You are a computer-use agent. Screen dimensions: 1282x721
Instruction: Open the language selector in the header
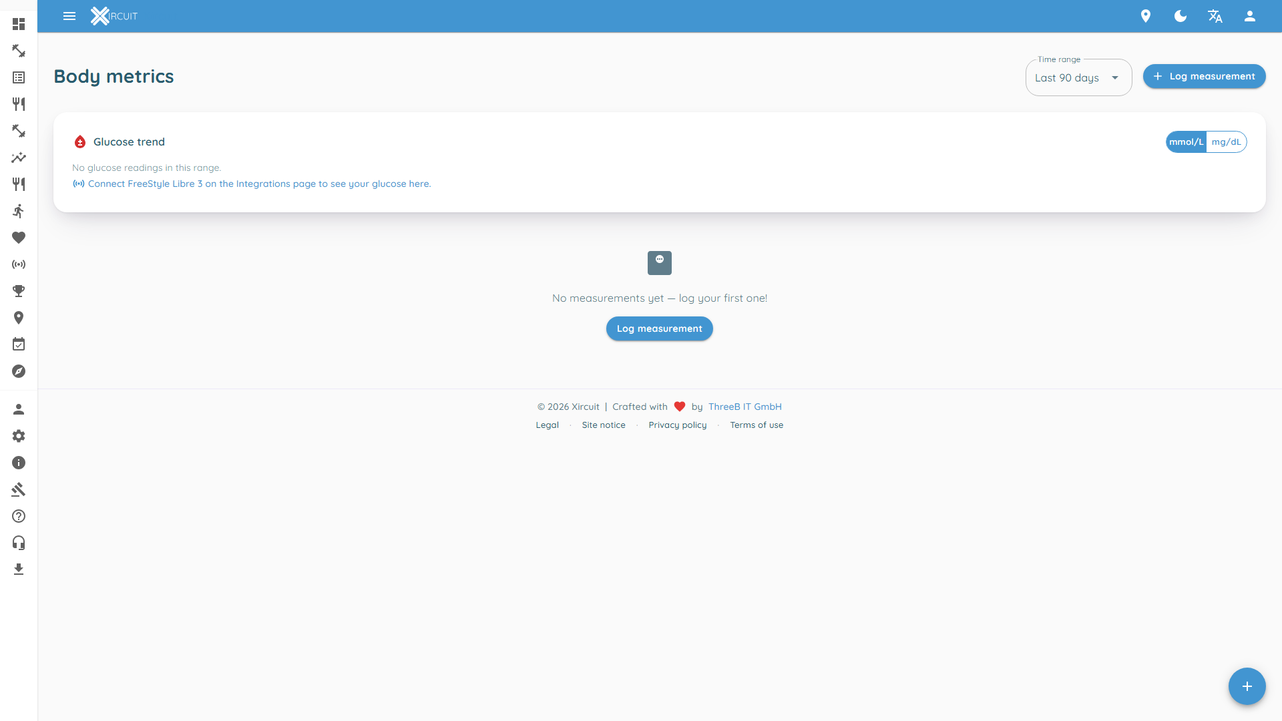(1215, 16)
